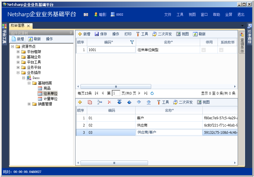Open the 业务模型 sidebar panel
Image resolution: width=254 pixels, height=177 pixels.
[x=249, y=33]
